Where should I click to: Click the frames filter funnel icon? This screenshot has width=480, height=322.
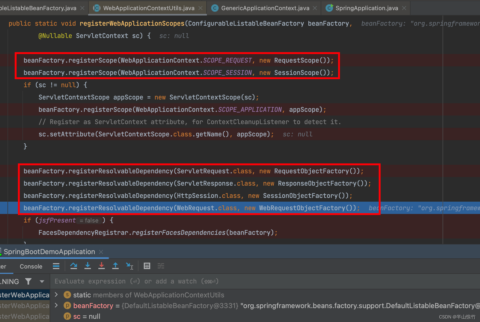pos(28,281)
